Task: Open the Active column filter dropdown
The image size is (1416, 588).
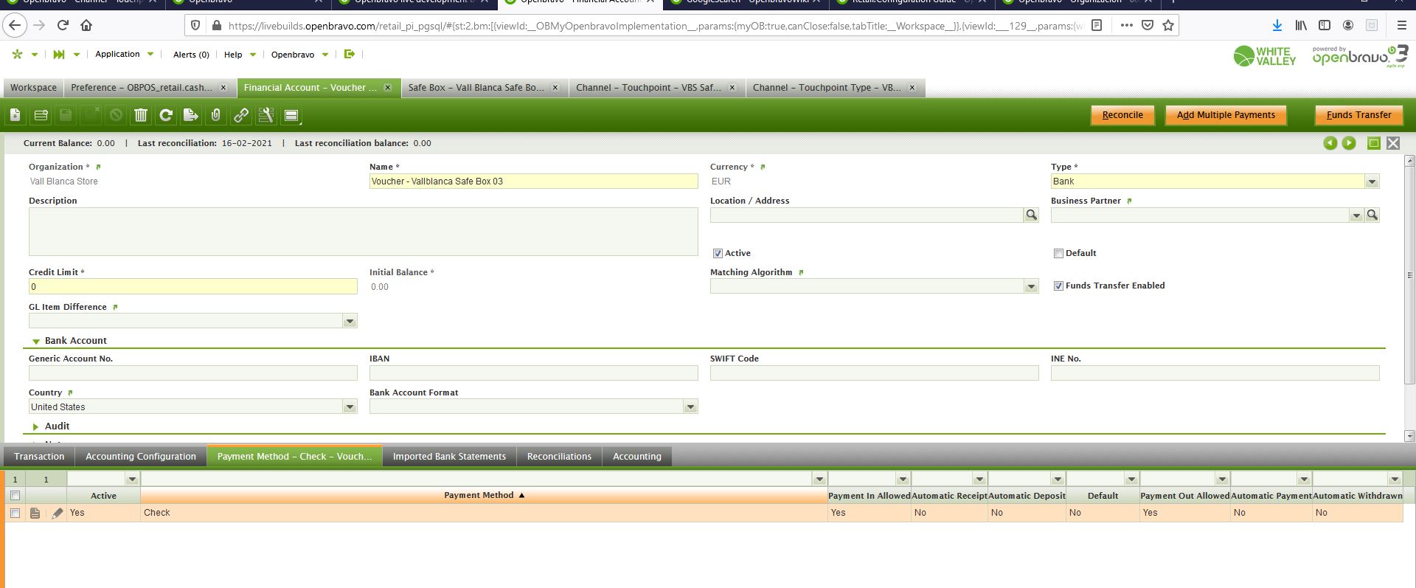Action: tap(132, 479)
